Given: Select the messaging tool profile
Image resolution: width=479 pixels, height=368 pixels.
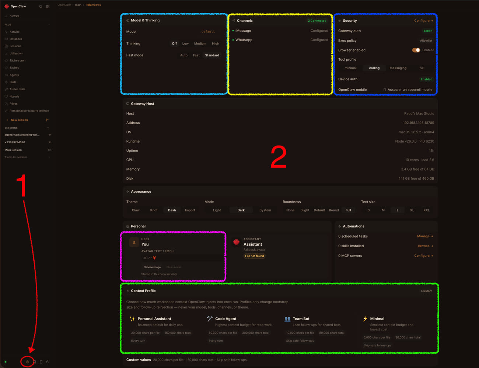Looking at the screenshot, I should click(x=398, y=68).
